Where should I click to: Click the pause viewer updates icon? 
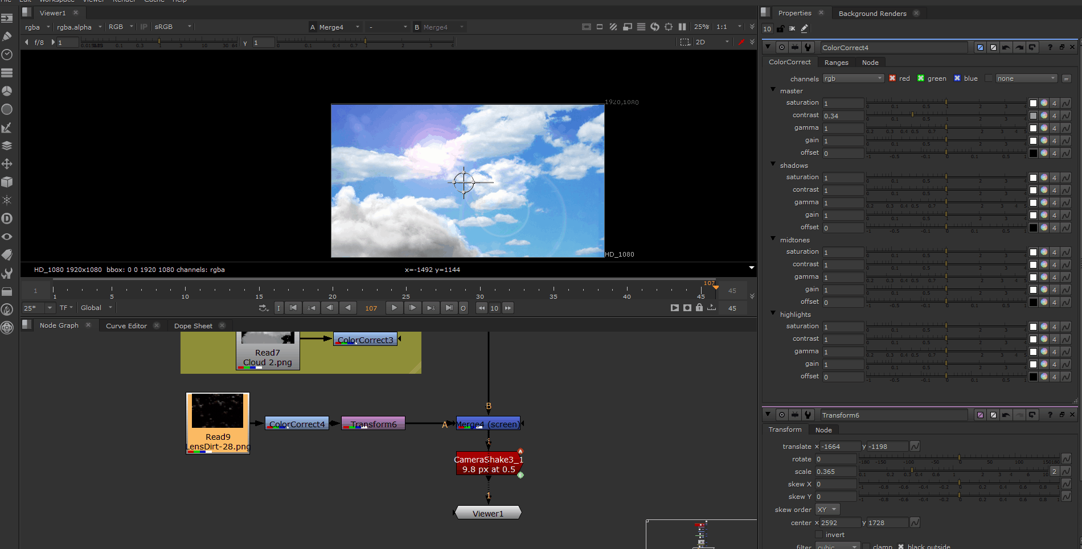(x=682, y=27)
